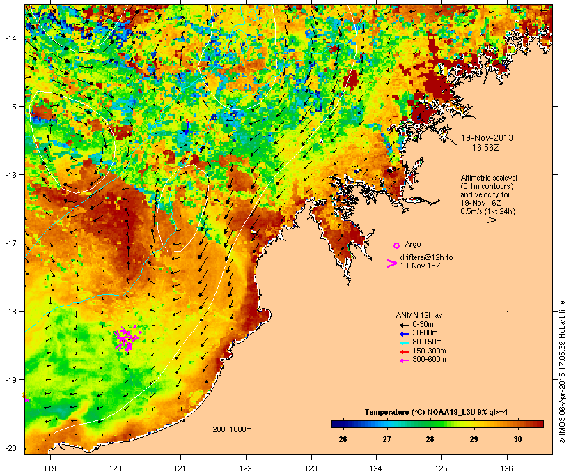Click the cyan bathymetry legend line
This screenshot has width=571, height=474.
coord(226,436)
